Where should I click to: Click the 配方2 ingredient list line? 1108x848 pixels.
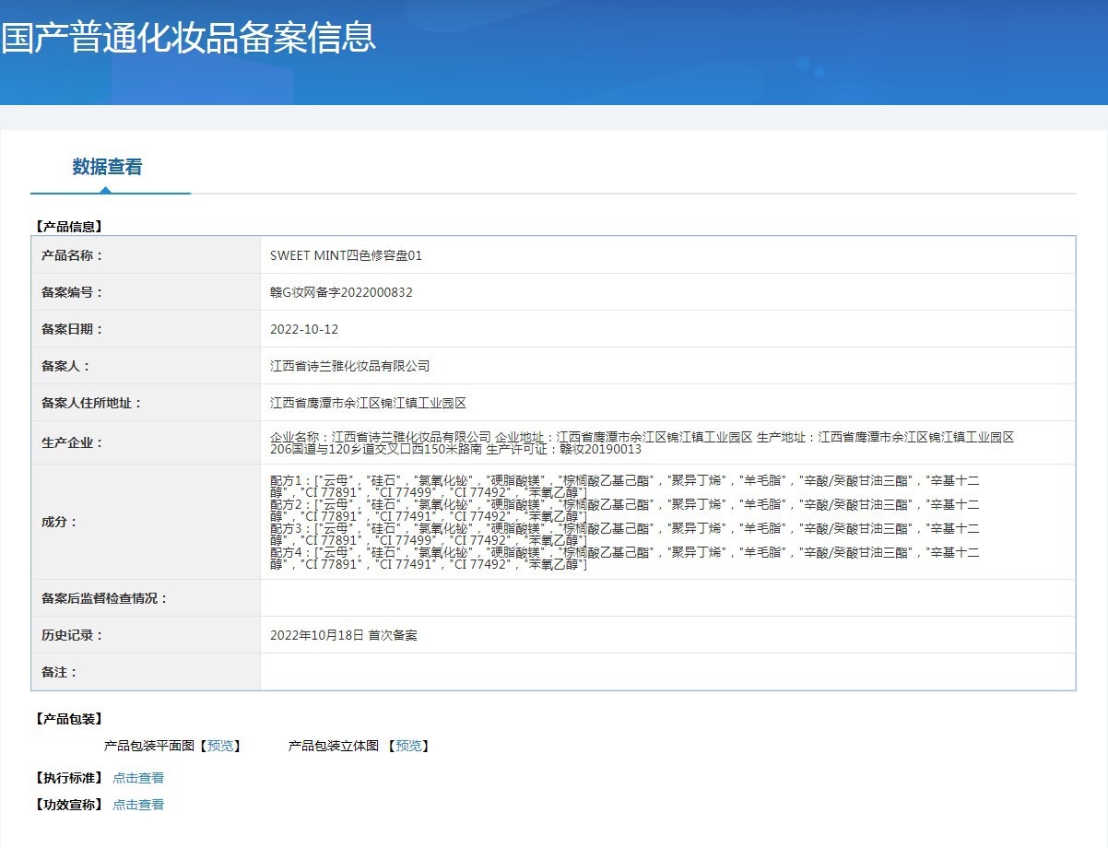(625, 511)
